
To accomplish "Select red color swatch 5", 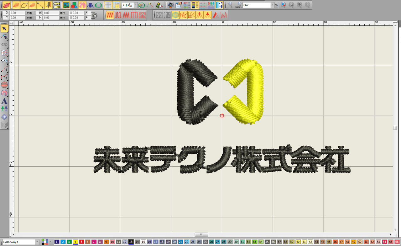I will 81,242.
